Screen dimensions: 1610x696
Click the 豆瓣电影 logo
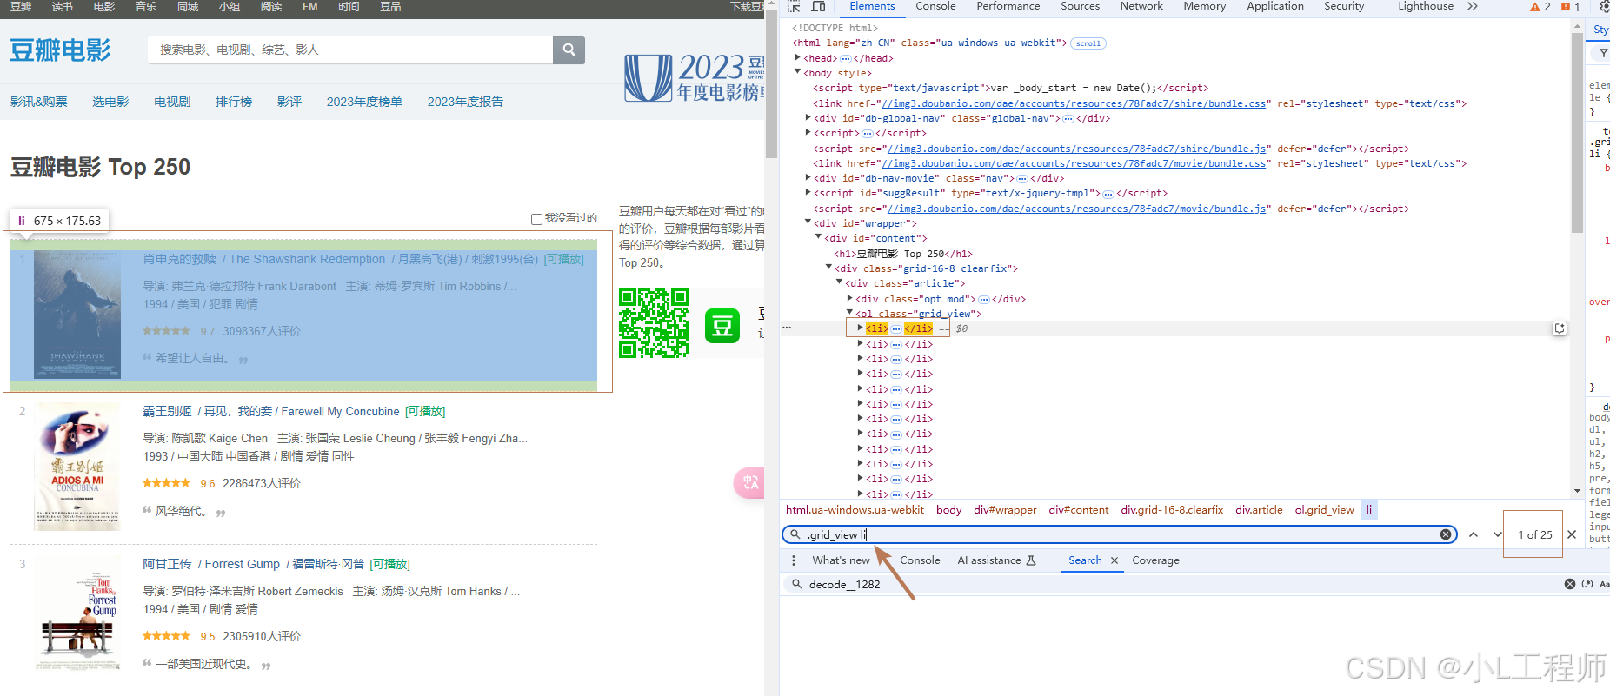[61, 50]
